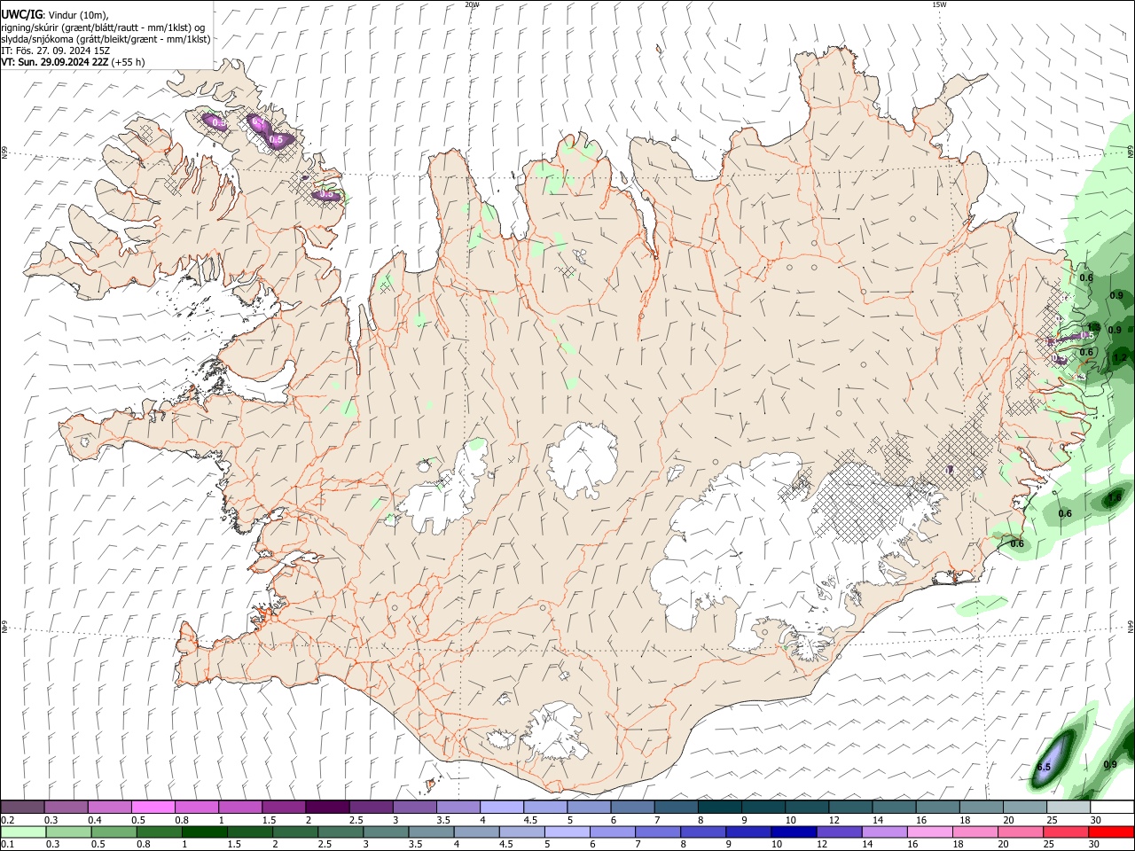The width and height of the screenshot is (1135, 851).
Task: Pick the bright pink 0.5 snow legend swatch
Action: (153, 807)
